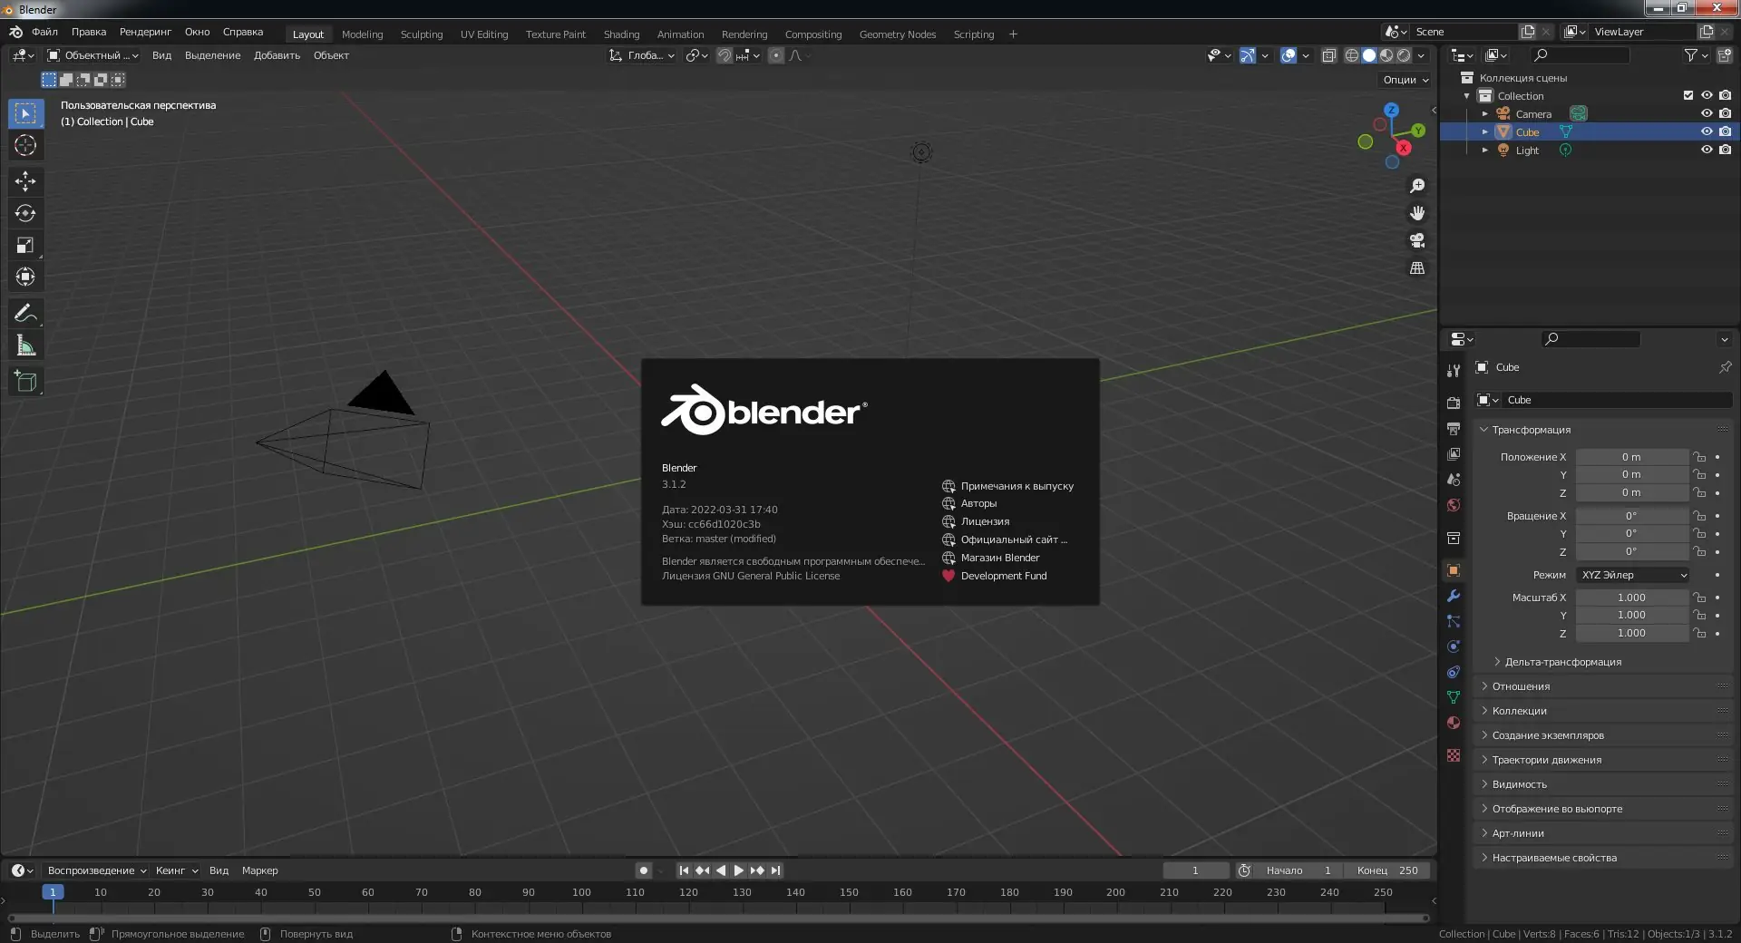Open the Output properties tab icon
The height and width of the screenshot is (943, 1741).
1454,428
